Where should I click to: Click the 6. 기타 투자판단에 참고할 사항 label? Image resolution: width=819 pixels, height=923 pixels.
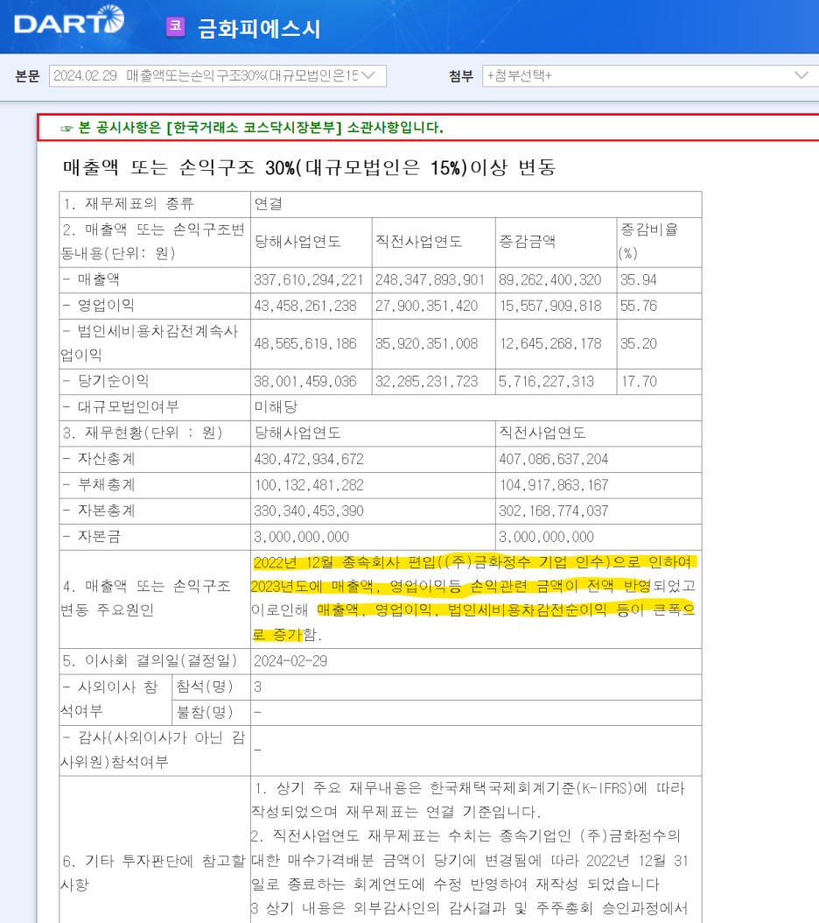pyautogui.click(x=153, y=872)
